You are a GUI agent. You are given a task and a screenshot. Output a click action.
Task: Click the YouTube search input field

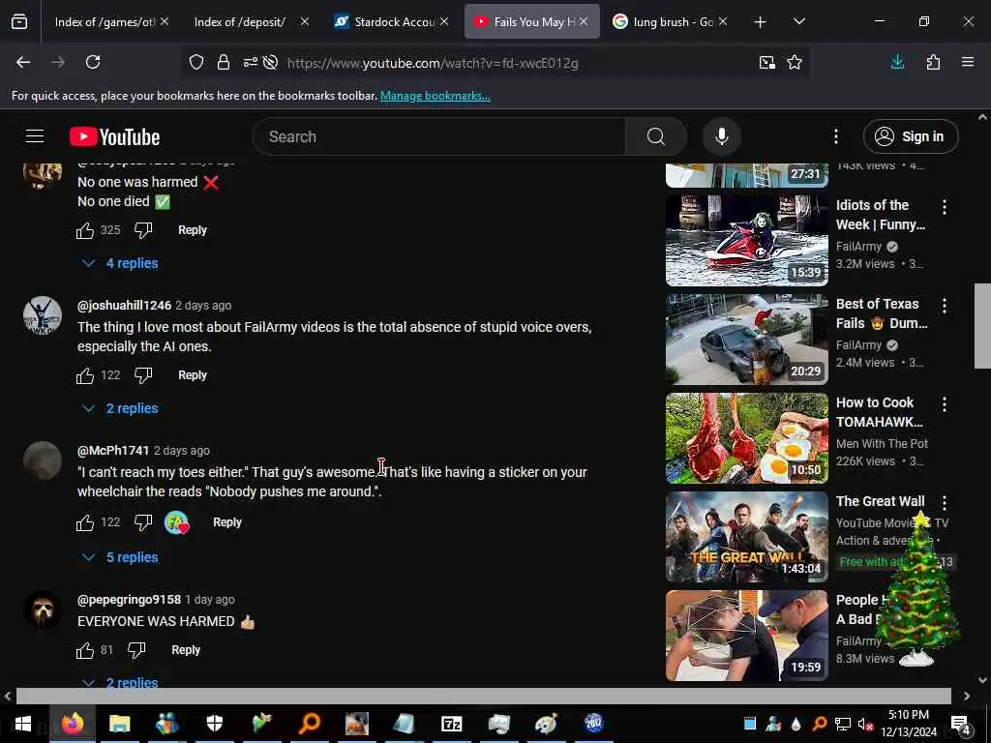(x=439, y=136)
